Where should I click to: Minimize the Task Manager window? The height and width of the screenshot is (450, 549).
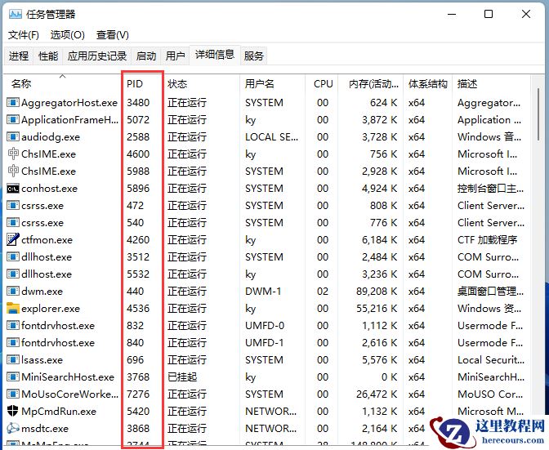click(x=452, y=14)
